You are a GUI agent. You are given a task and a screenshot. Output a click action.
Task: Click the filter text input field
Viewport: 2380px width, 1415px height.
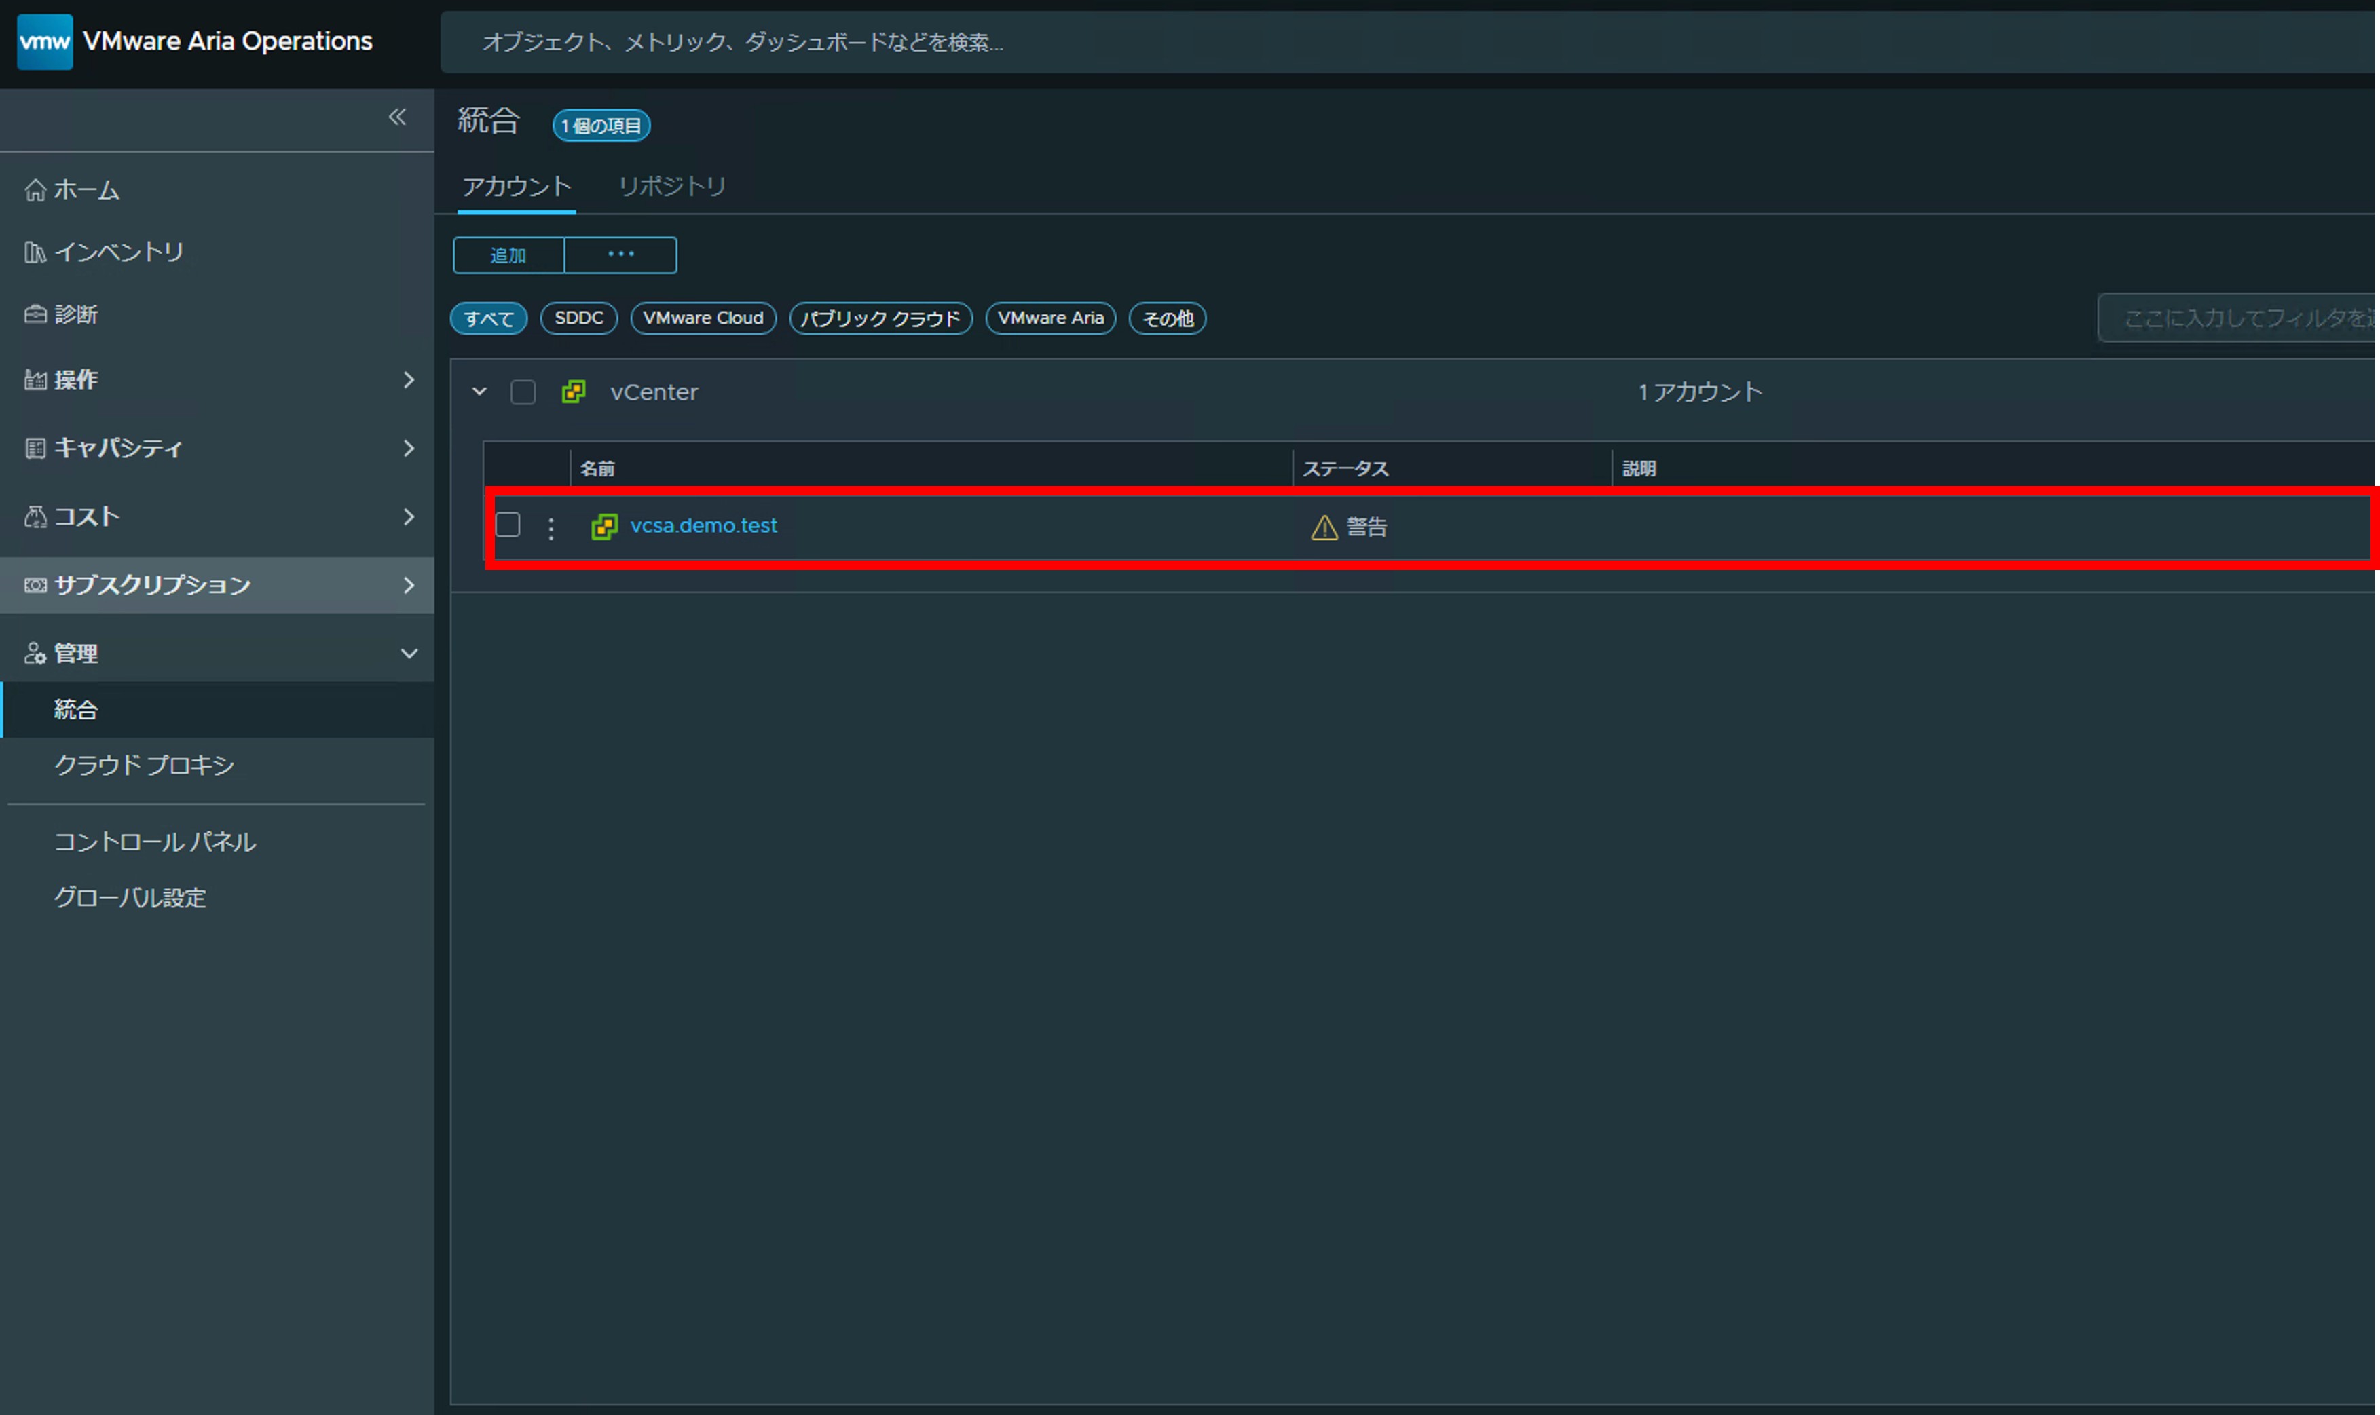2236,318
